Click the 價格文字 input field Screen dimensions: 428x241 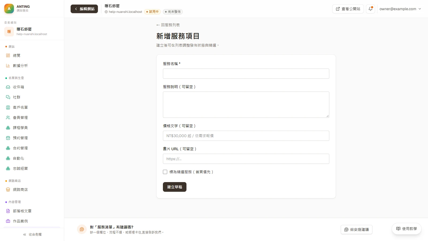click(246, 136)
